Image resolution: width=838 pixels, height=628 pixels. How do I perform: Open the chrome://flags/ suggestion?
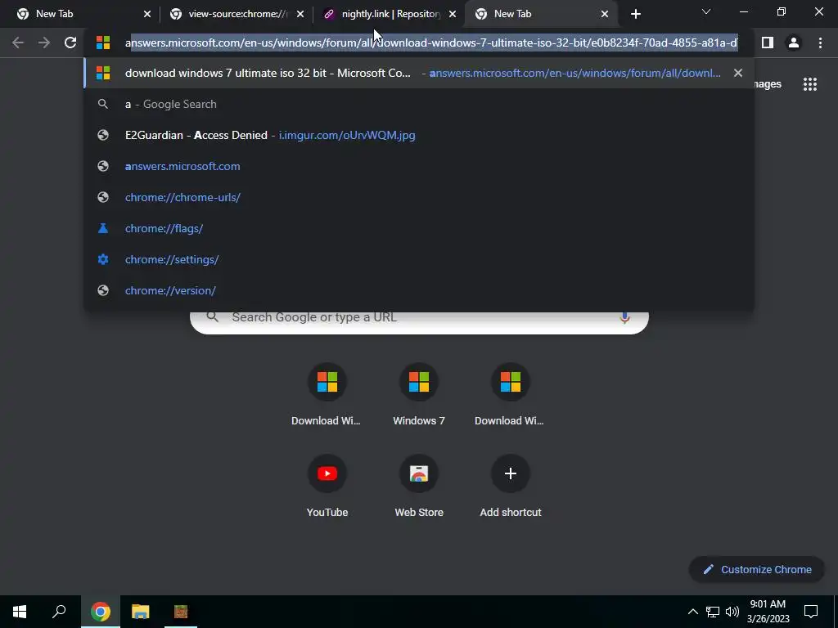(418, 228)
